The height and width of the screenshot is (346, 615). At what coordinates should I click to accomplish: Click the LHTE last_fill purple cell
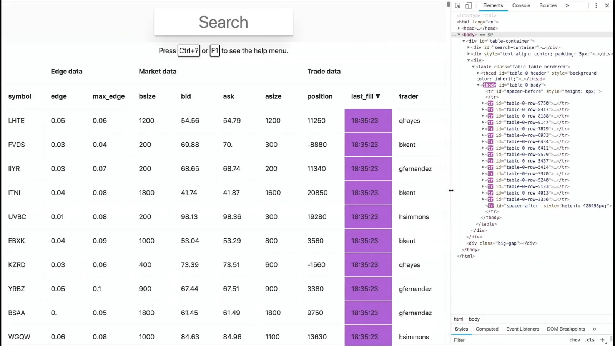[368, 121]
